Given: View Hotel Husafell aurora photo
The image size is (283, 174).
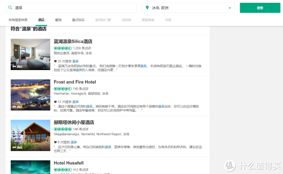Looking at the screenshot, I should [31, 167].
